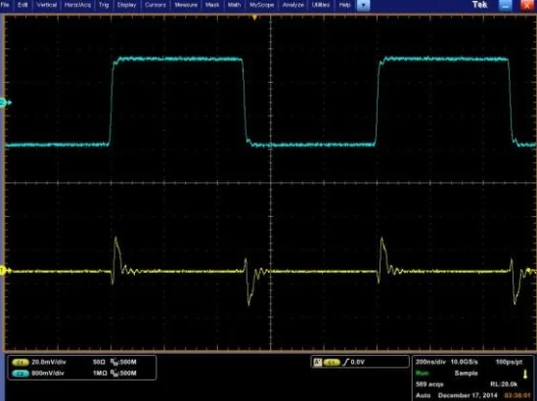Image resolution: width=537 pixels, height=401 pixels.
Task: Open the Trig menu
Action: point(104,5)
